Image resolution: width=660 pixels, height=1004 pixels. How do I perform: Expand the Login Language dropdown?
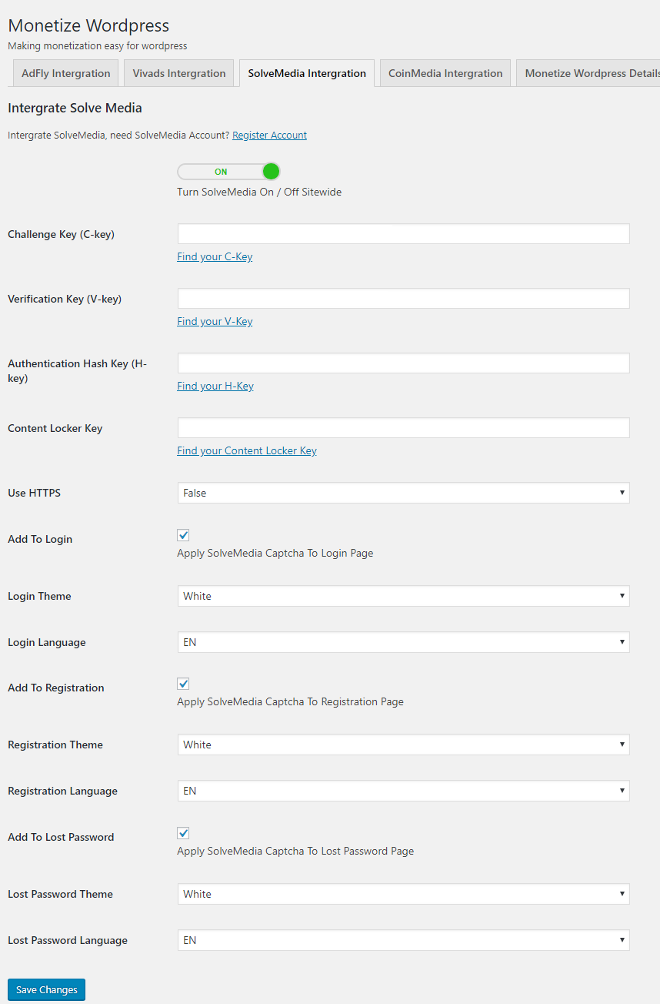coord(403,642)
